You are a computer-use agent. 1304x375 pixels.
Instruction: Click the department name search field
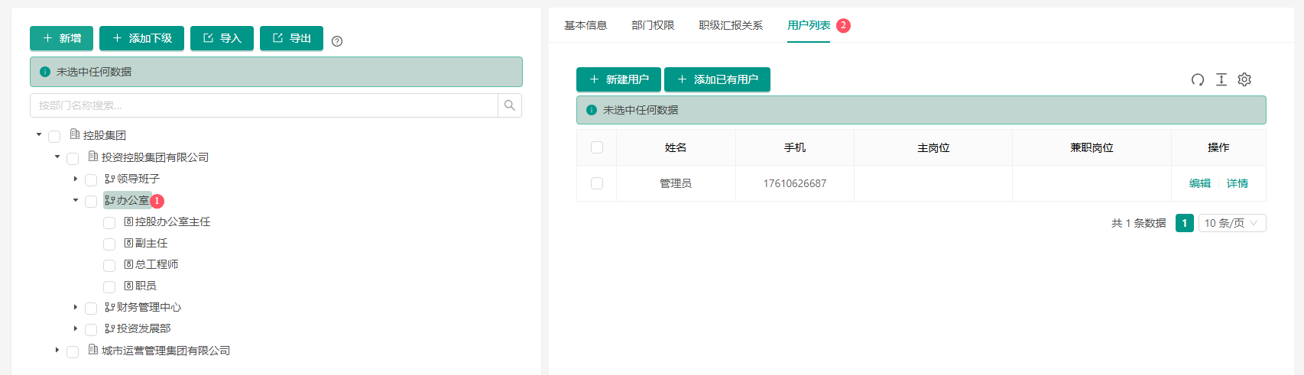tap(264, 105)
